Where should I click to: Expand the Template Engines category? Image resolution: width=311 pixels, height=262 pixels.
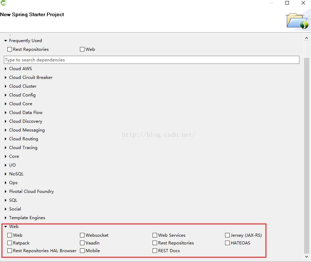[6, 217]
